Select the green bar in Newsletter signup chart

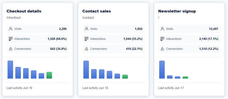185,78
